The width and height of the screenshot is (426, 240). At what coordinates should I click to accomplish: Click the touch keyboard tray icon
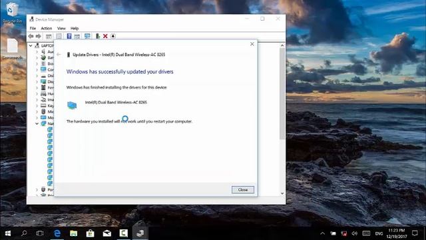[366, 233]
